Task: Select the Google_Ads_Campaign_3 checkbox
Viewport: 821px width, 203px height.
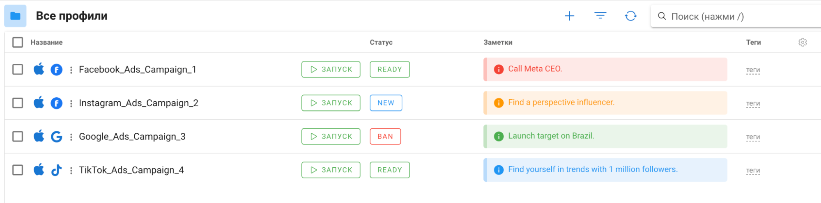Action: point(18,137)
